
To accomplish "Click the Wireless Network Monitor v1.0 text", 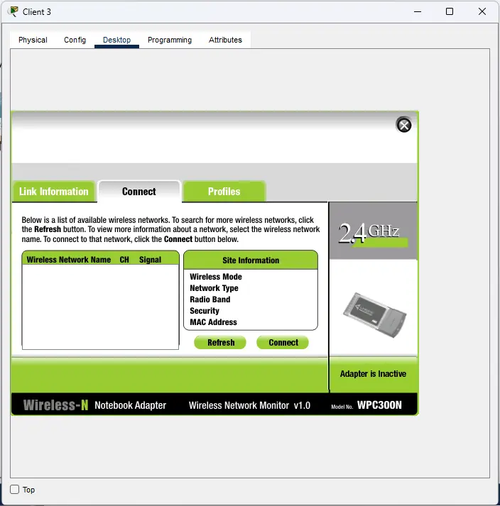I will [x=249, y=405].
